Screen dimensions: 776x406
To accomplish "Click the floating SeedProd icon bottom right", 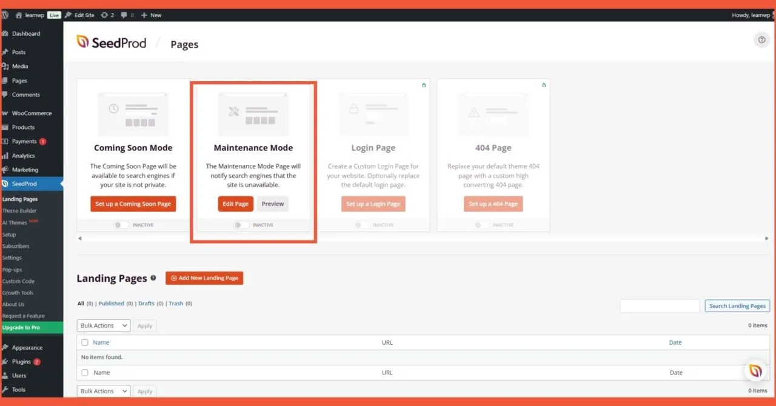I will [x=755, y=371].
